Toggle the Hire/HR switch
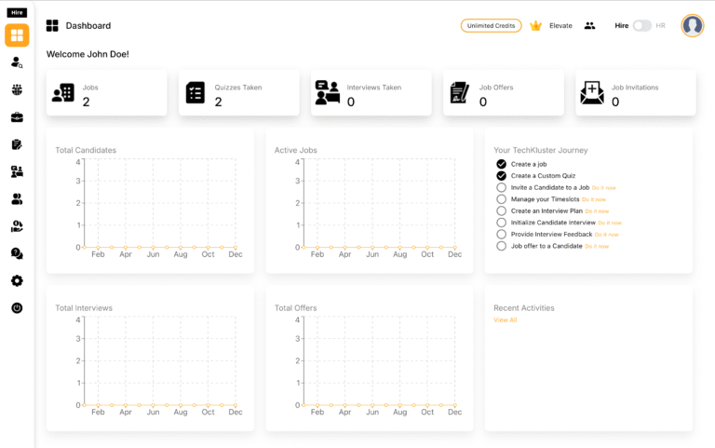Screen dimensions: 715x448 coord(641,26)
